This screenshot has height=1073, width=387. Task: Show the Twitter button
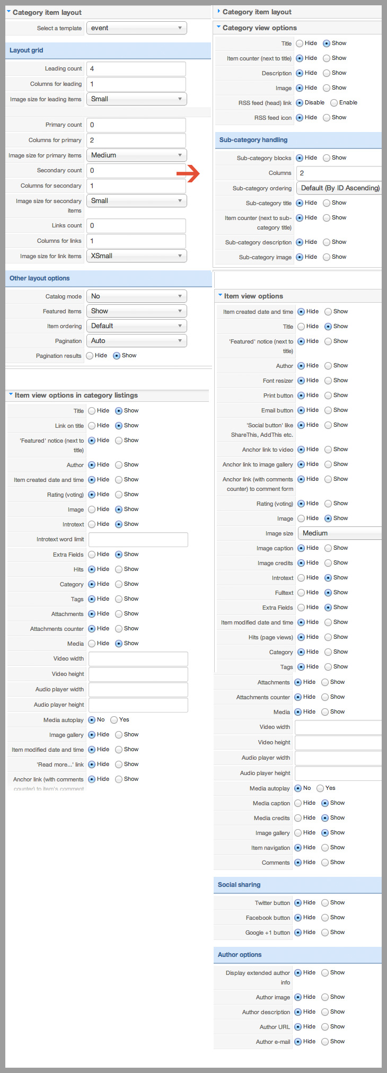pyautogui.click(x=325, y=903)
